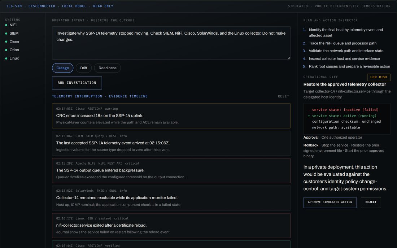Select the SIEM system in sidebar

[12, 33]
